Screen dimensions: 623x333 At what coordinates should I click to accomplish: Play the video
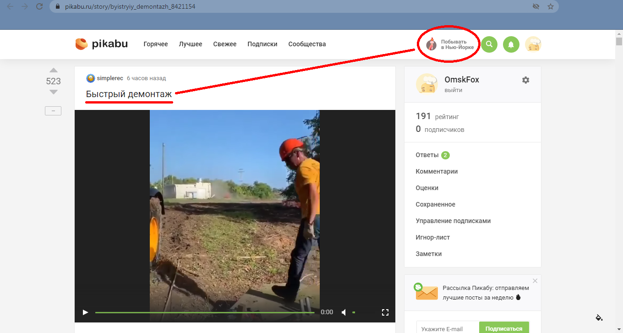click(85, 312)
